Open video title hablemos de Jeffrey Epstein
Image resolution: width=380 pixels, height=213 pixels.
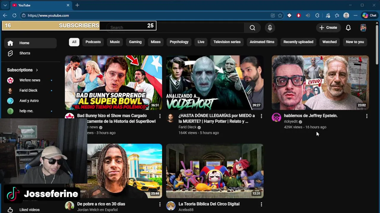[x=311, y=116]
